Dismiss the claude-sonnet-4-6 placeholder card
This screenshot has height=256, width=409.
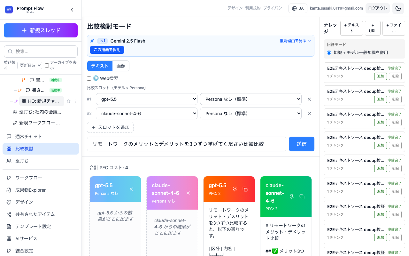(188, 193)
